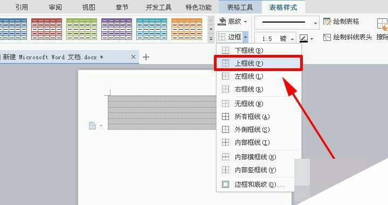Open the border color dropdown arrow
The width and height of the screenshot is (388, 205).
coord(311,39)
